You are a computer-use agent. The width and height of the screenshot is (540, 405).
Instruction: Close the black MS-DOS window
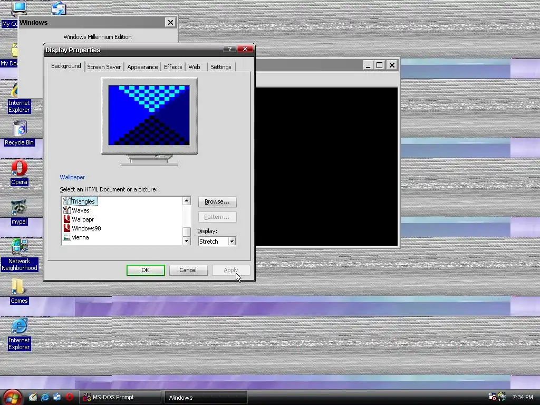392,65
